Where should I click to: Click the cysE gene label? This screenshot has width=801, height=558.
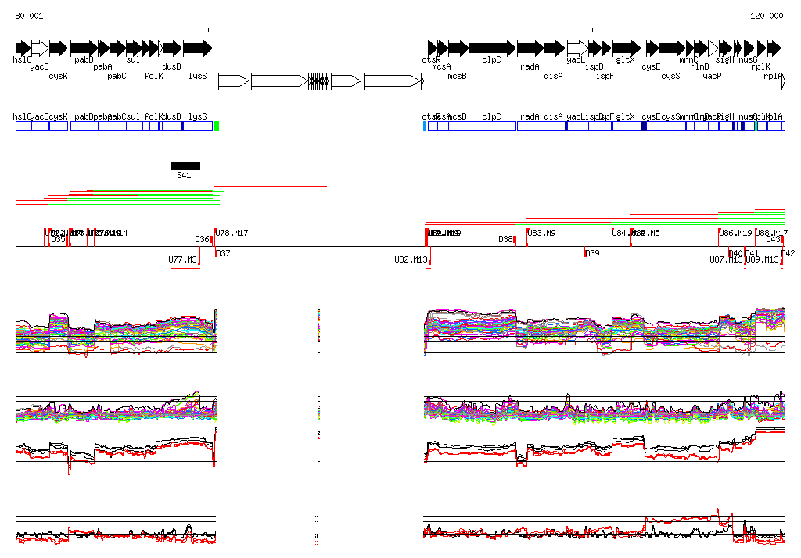coord(651,66)
